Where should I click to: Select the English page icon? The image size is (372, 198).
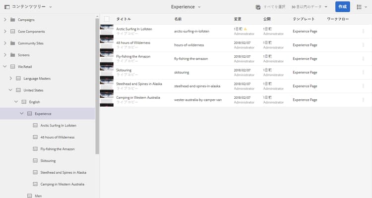pyautogui.click(x=24, y=102)
